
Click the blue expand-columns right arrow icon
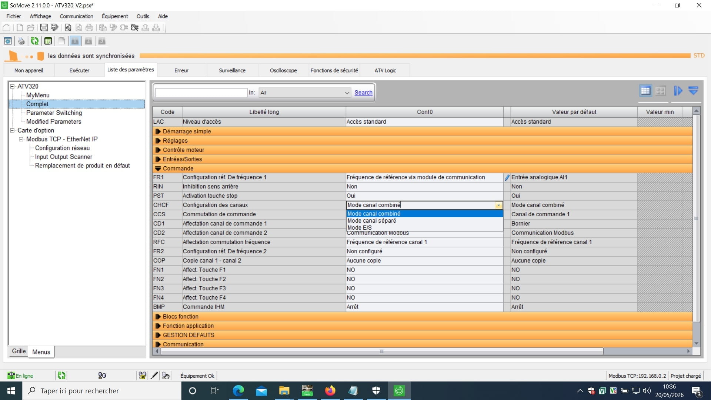pyautogui.click(x=678, y=91)
